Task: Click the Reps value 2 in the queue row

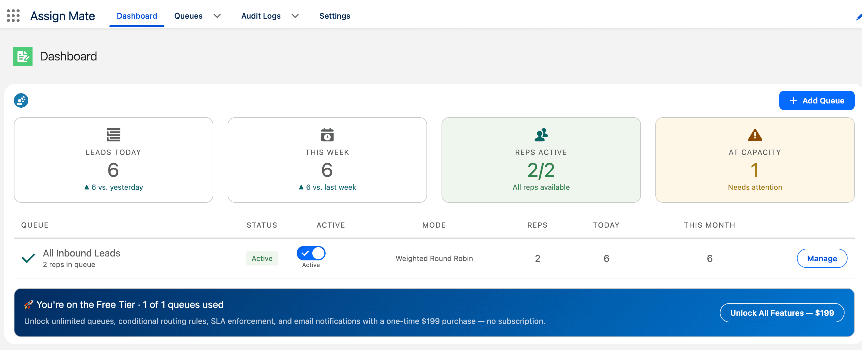Action: pos(537,258)
